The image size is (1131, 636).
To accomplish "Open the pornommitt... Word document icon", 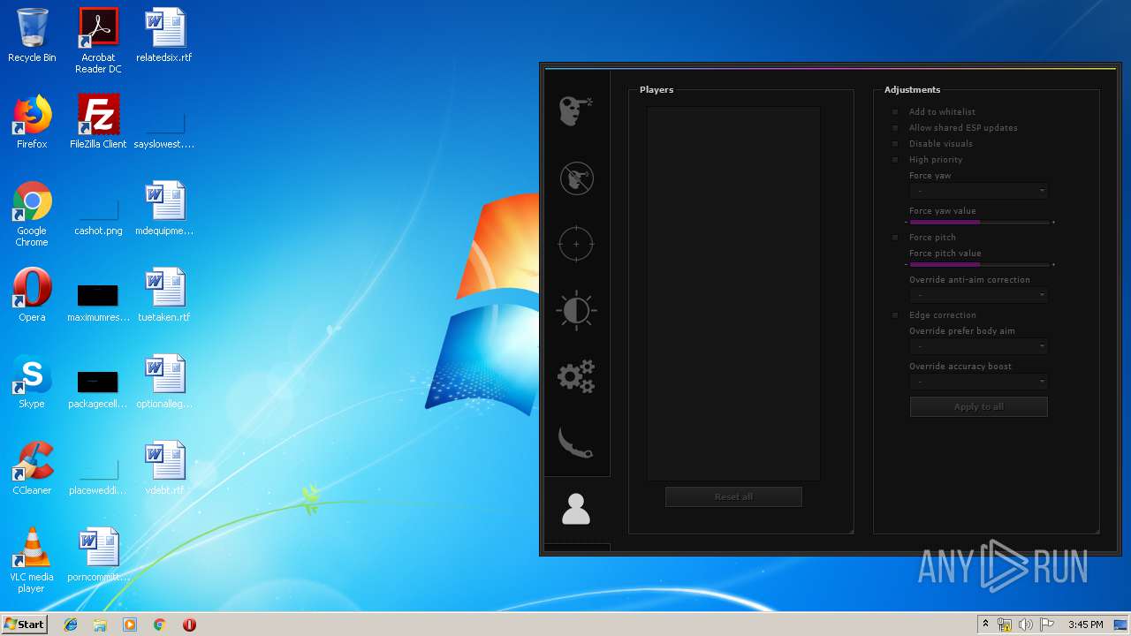I will [x=98, y=555].
